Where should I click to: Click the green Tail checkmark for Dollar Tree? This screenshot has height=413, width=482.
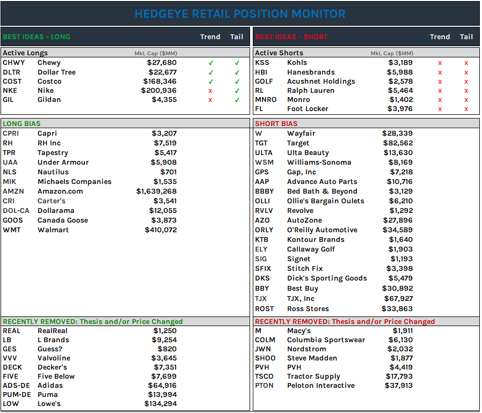tap(236, 72)
